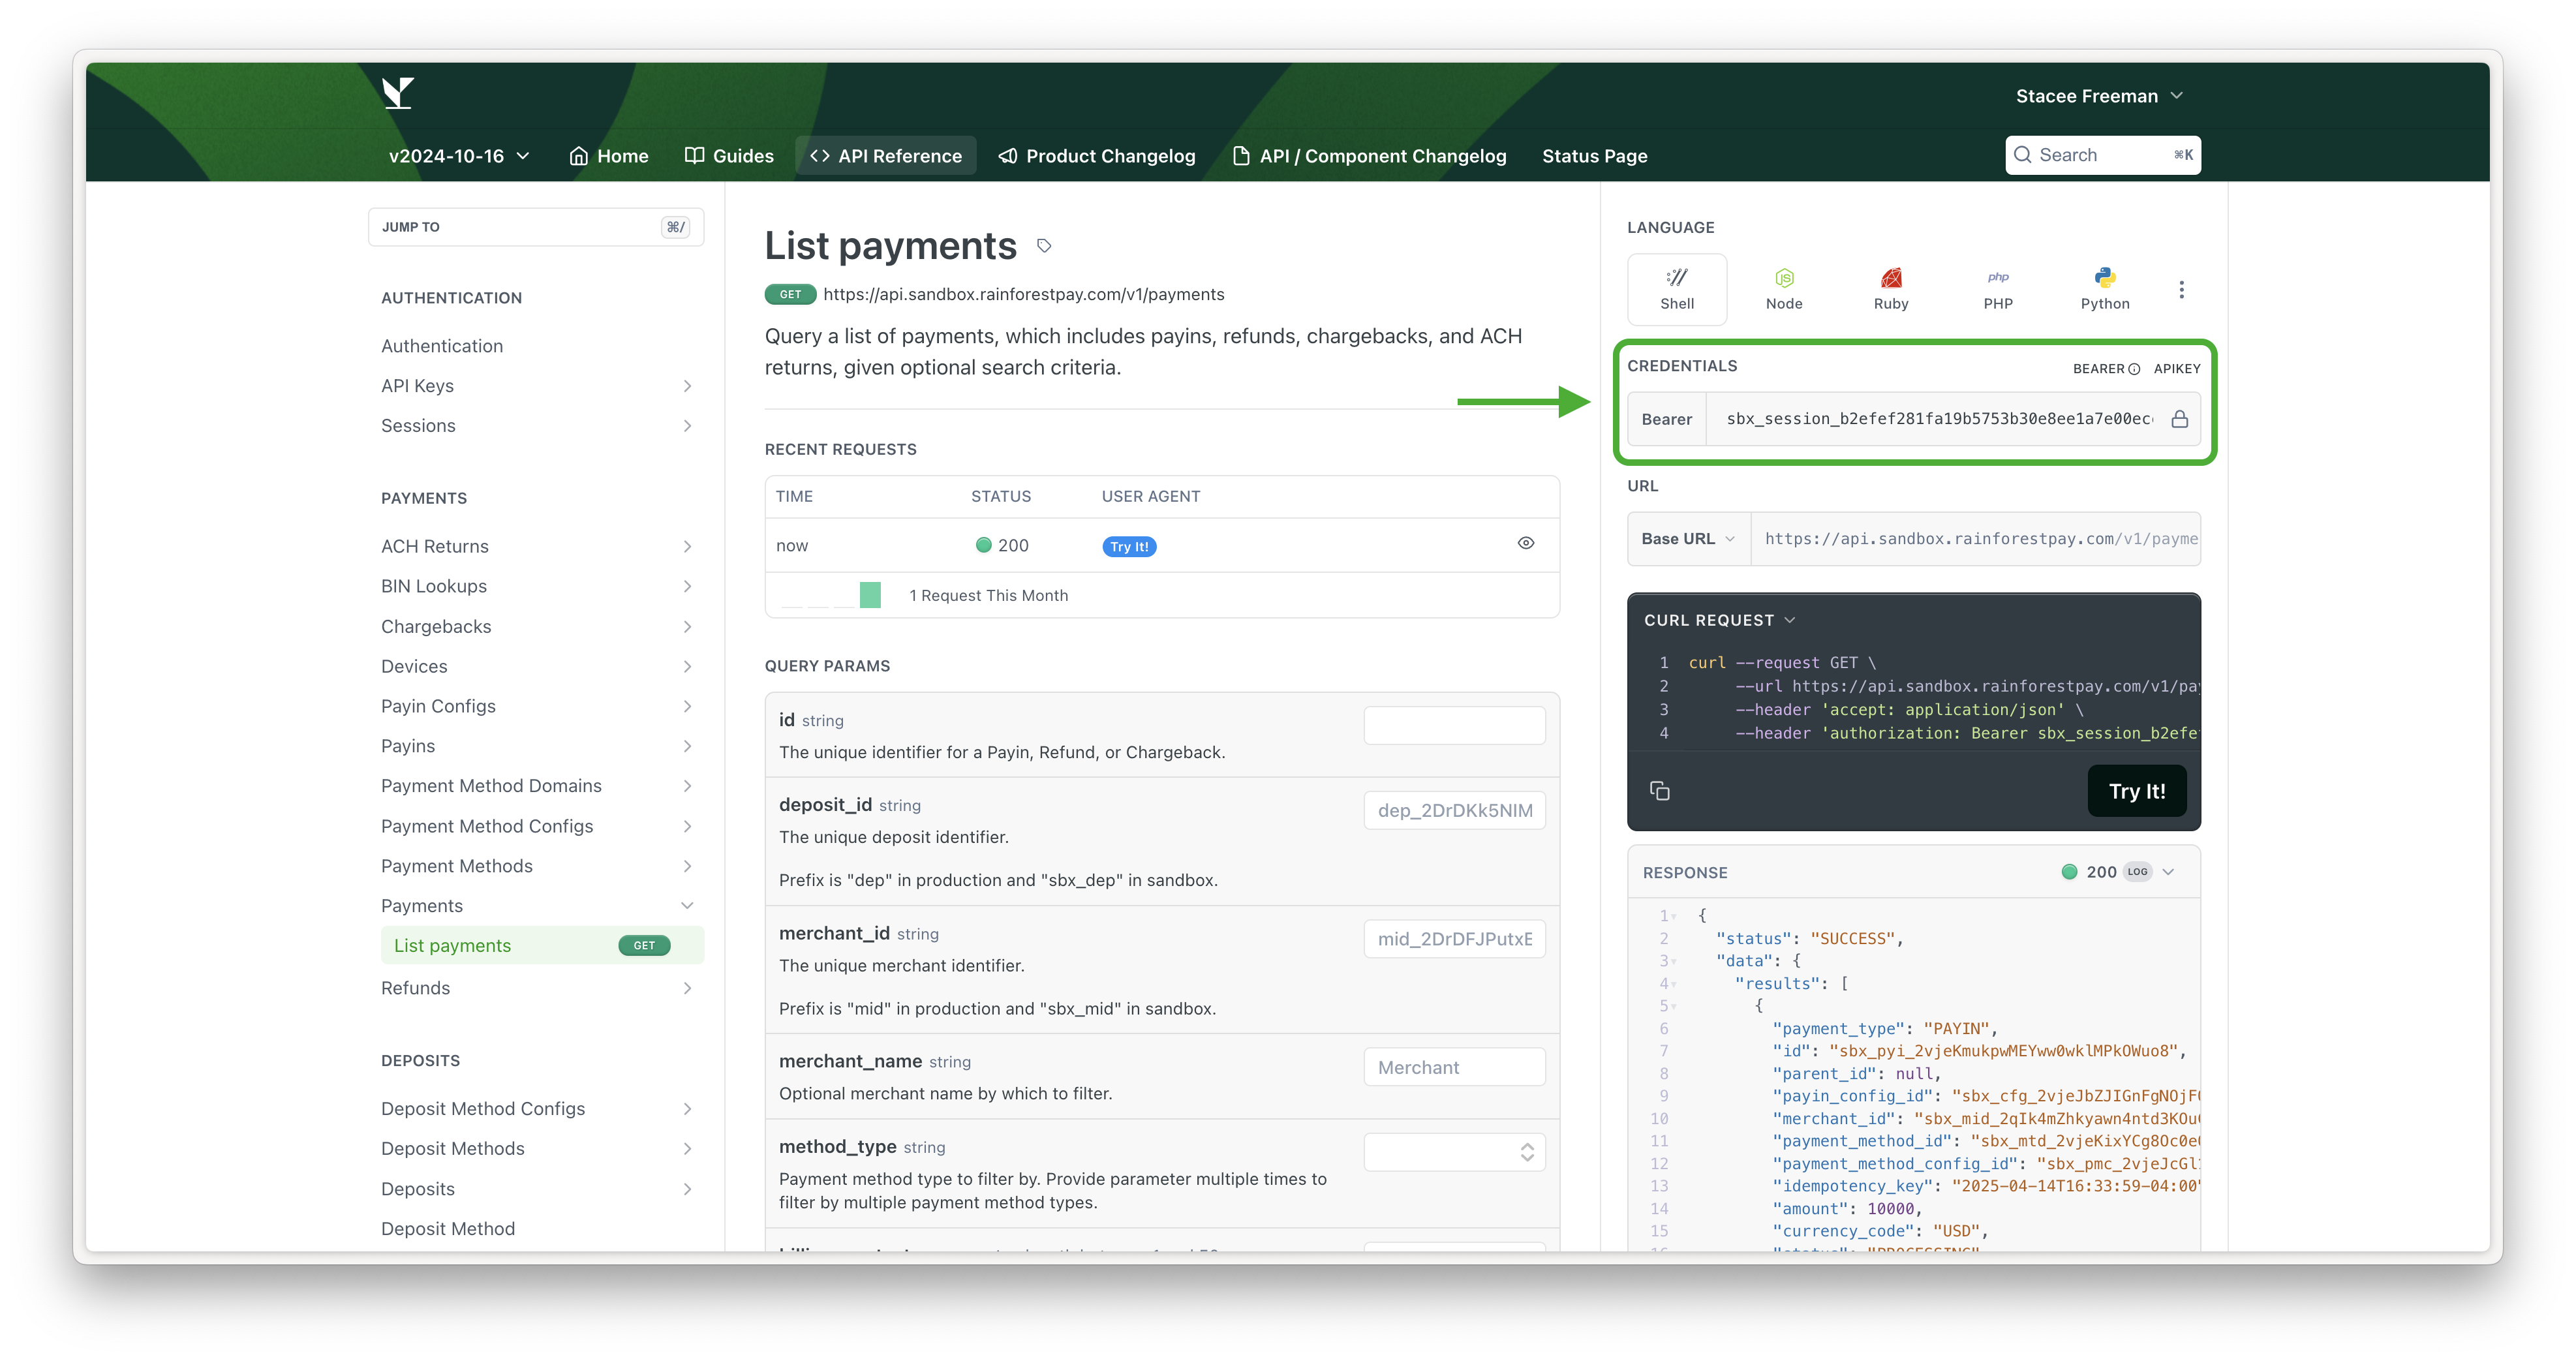
Task: Select the PHP language icon
Action: click(x=1998, y=289)
